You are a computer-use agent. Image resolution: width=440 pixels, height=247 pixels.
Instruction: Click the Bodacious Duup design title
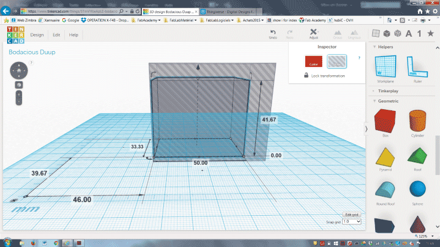tap(32, 52)
